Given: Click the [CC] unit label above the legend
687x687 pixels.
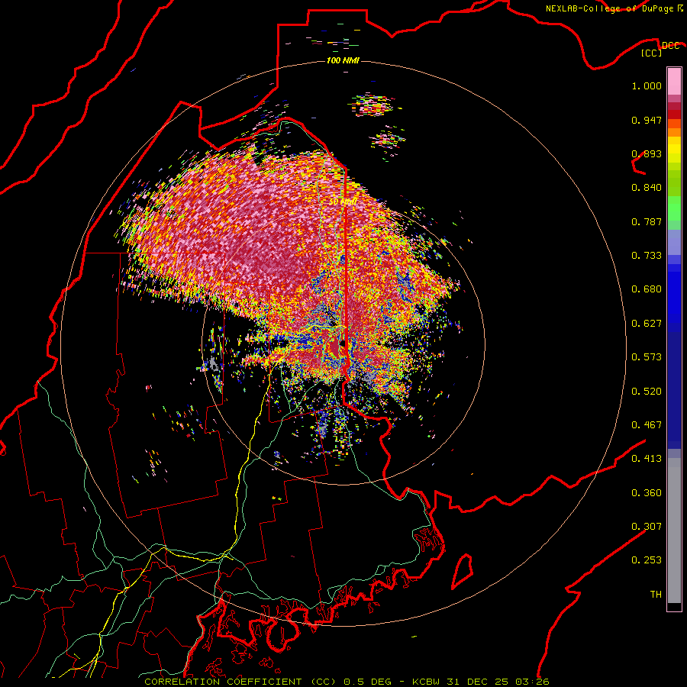Looking at the screenshot, I should [x=652, y=53].
